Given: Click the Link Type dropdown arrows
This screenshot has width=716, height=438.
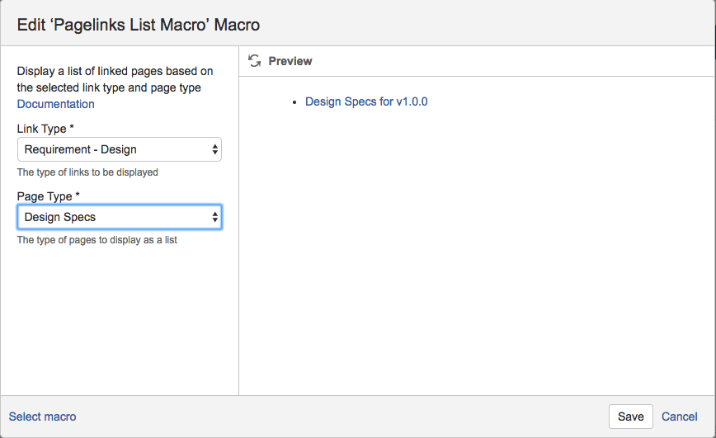Looking at the screenshot, I should click(x=215, y=149).
